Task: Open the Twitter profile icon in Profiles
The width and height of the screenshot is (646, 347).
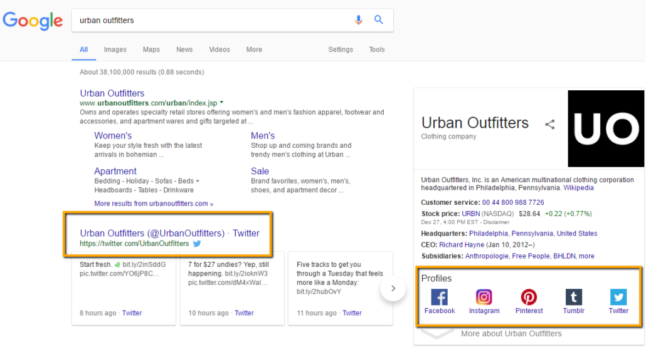Action: [x=618, y=297]
